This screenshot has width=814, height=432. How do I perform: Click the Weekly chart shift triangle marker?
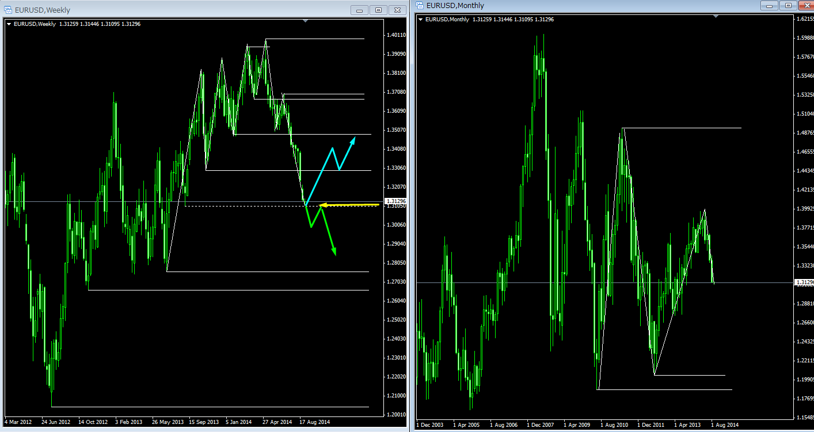click(305, 21)
